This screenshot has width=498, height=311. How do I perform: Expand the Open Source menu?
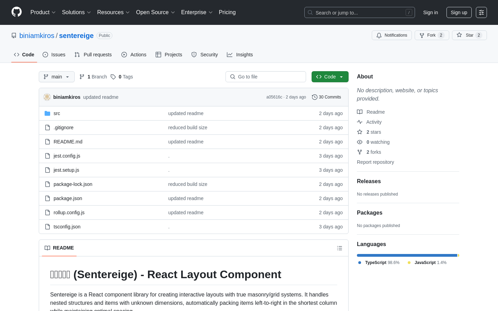click(x=156, y=12)
